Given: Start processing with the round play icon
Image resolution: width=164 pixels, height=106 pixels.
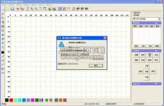Looking at the screenshot, I should [x=78, y=9].
